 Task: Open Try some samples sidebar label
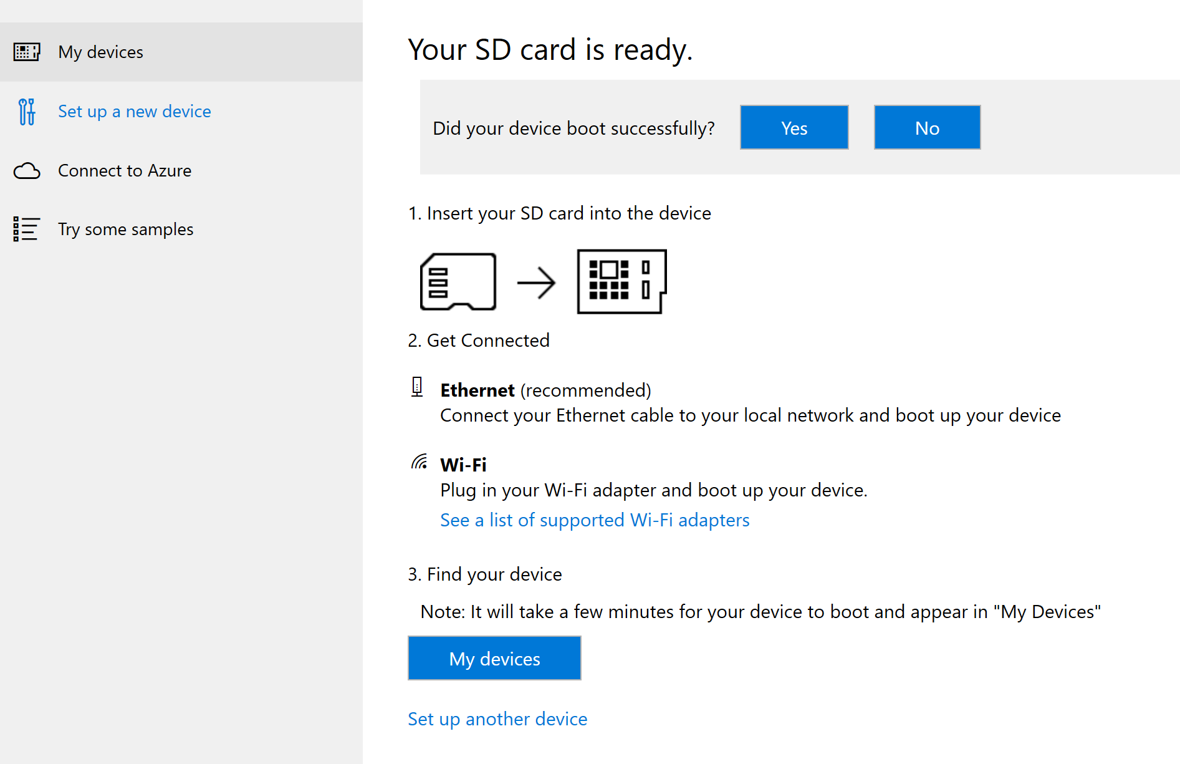click(x=125, y=230)
